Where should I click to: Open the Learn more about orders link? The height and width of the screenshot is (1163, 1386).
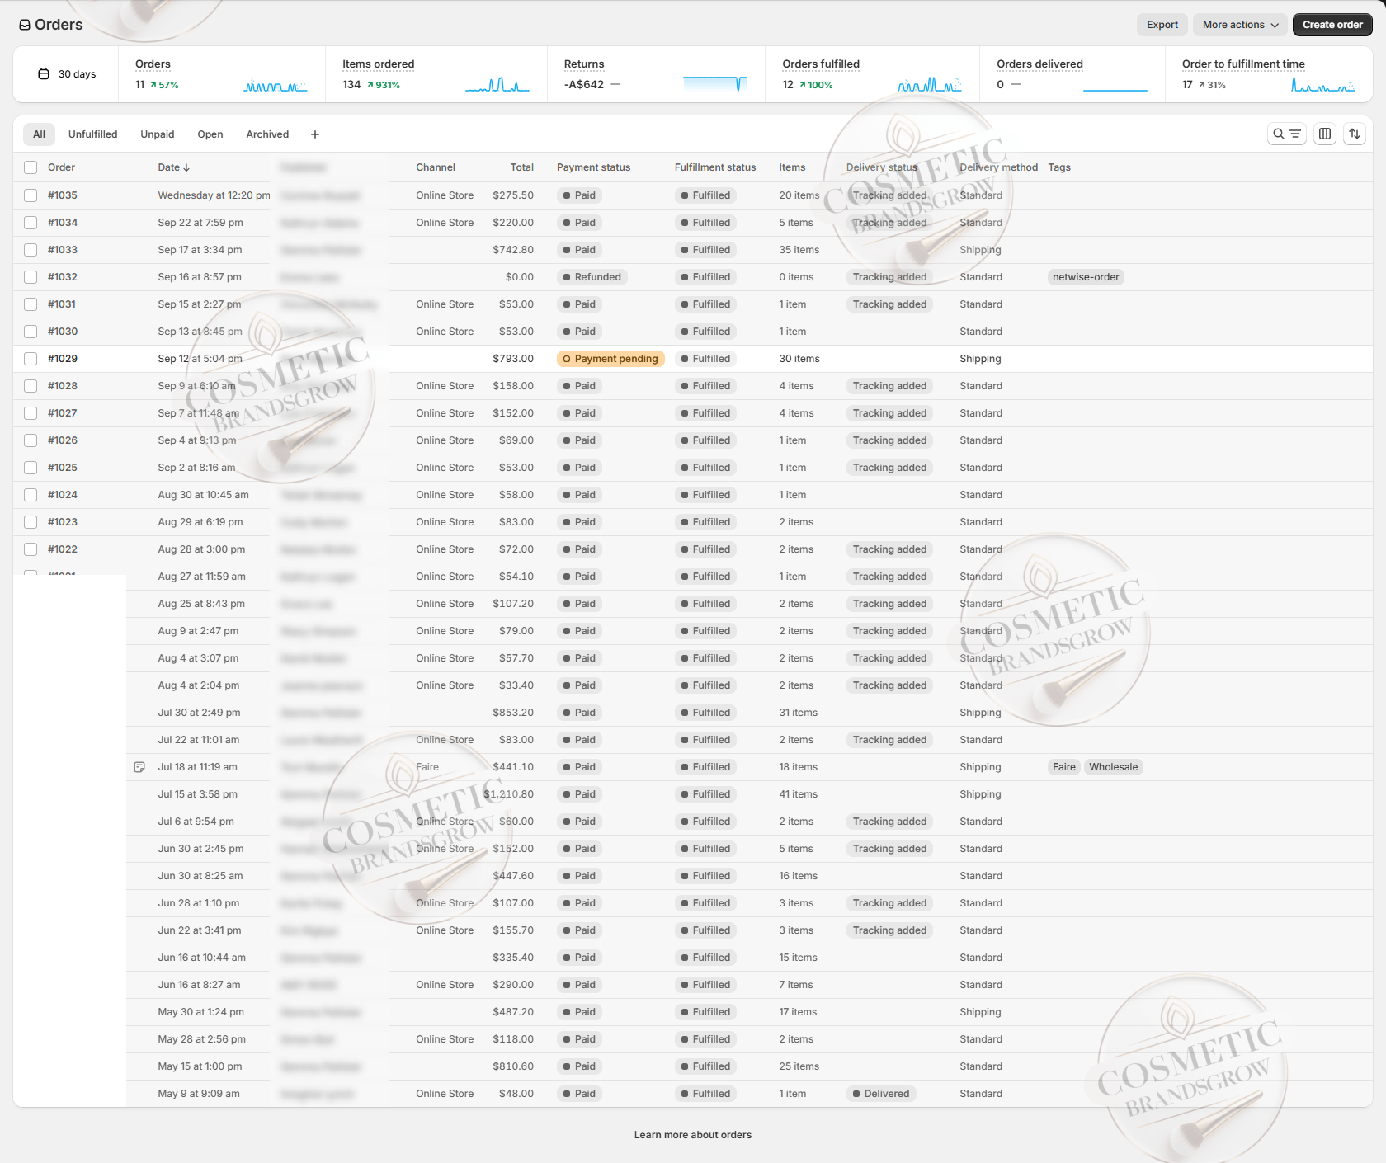692,1135
